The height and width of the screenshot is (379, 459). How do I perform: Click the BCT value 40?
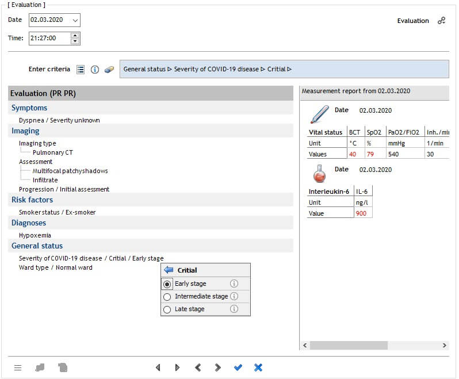pos(353,154)
